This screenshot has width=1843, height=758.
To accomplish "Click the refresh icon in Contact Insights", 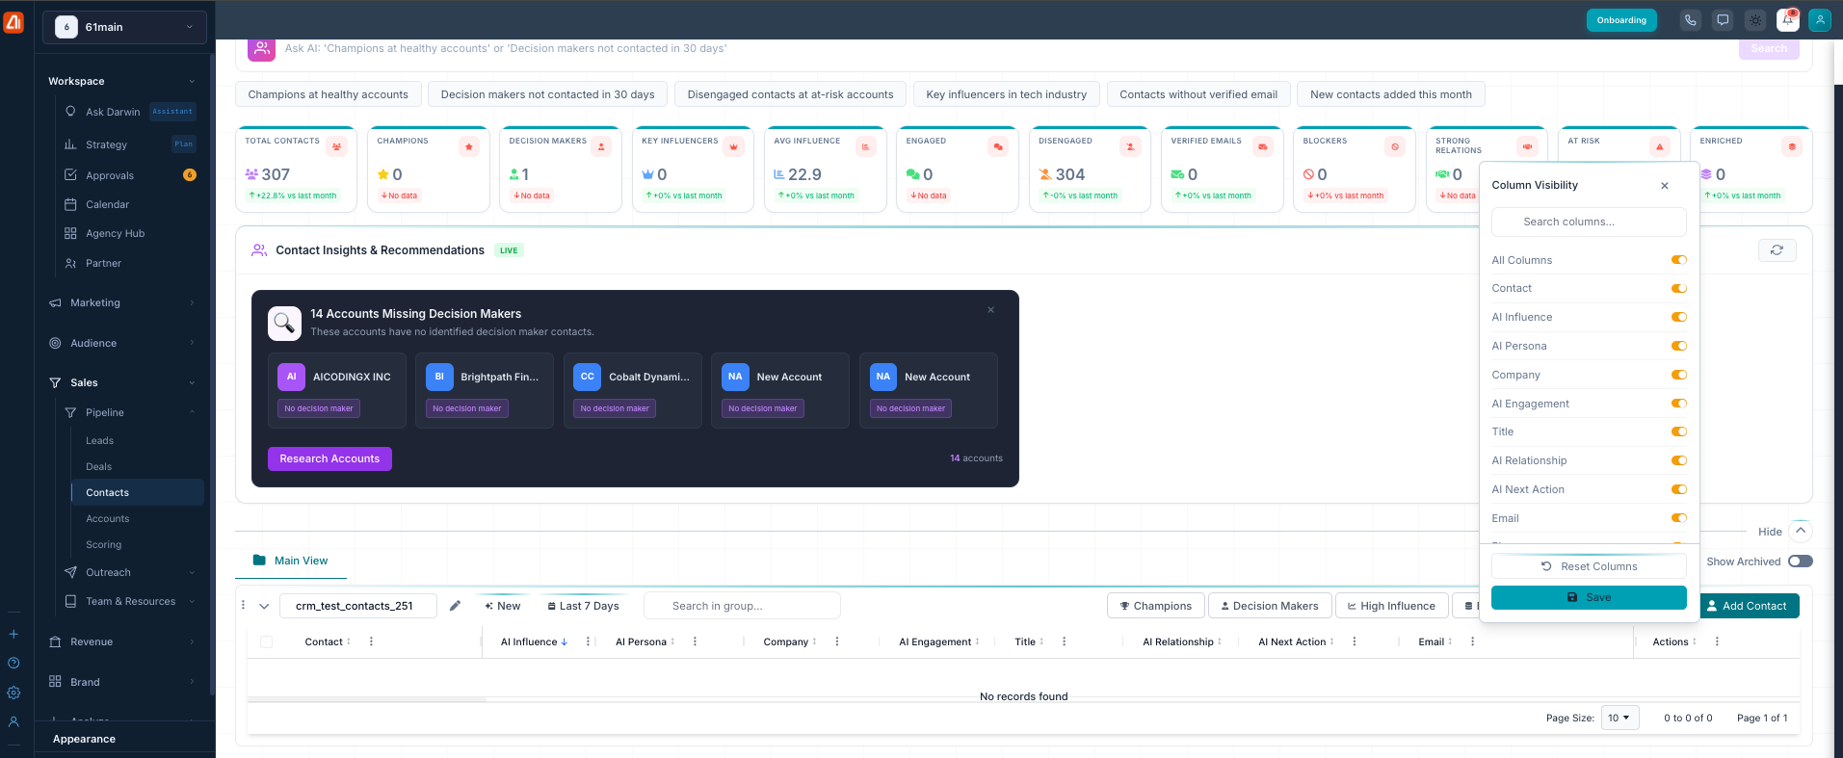I will 1777,250.
